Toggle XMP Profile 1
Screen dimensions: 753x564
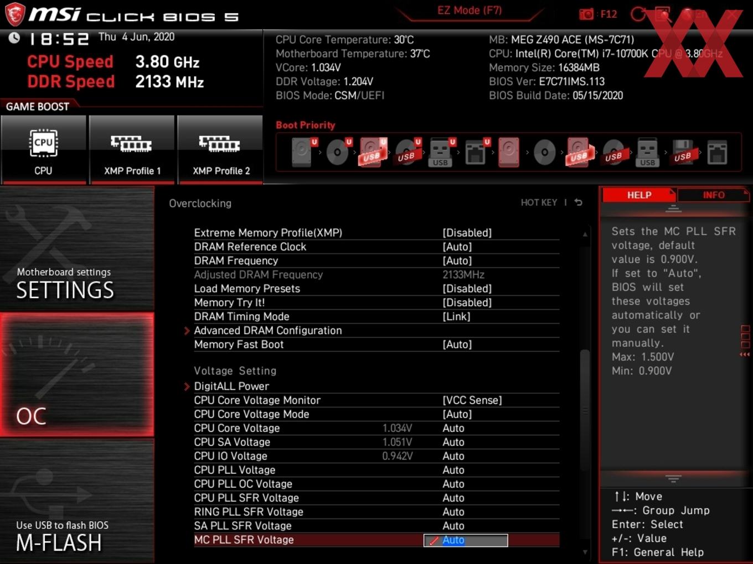pyautogui.click(x=132, y=149)
